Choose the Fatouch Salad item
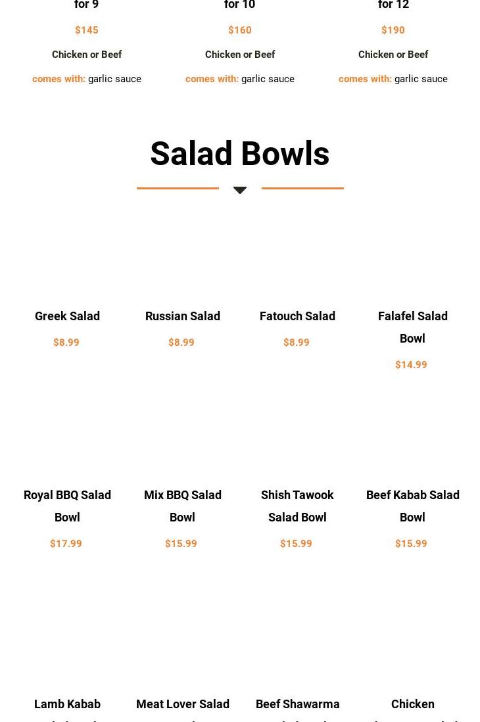 (x=297, y=316)
